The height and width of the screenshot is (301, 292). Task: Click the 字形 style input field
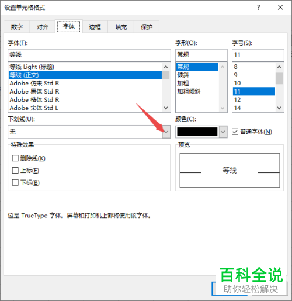[x=201, y=55]
